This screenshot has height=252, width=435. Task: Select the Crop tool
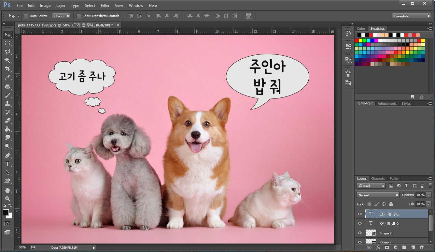pos(7,69)
